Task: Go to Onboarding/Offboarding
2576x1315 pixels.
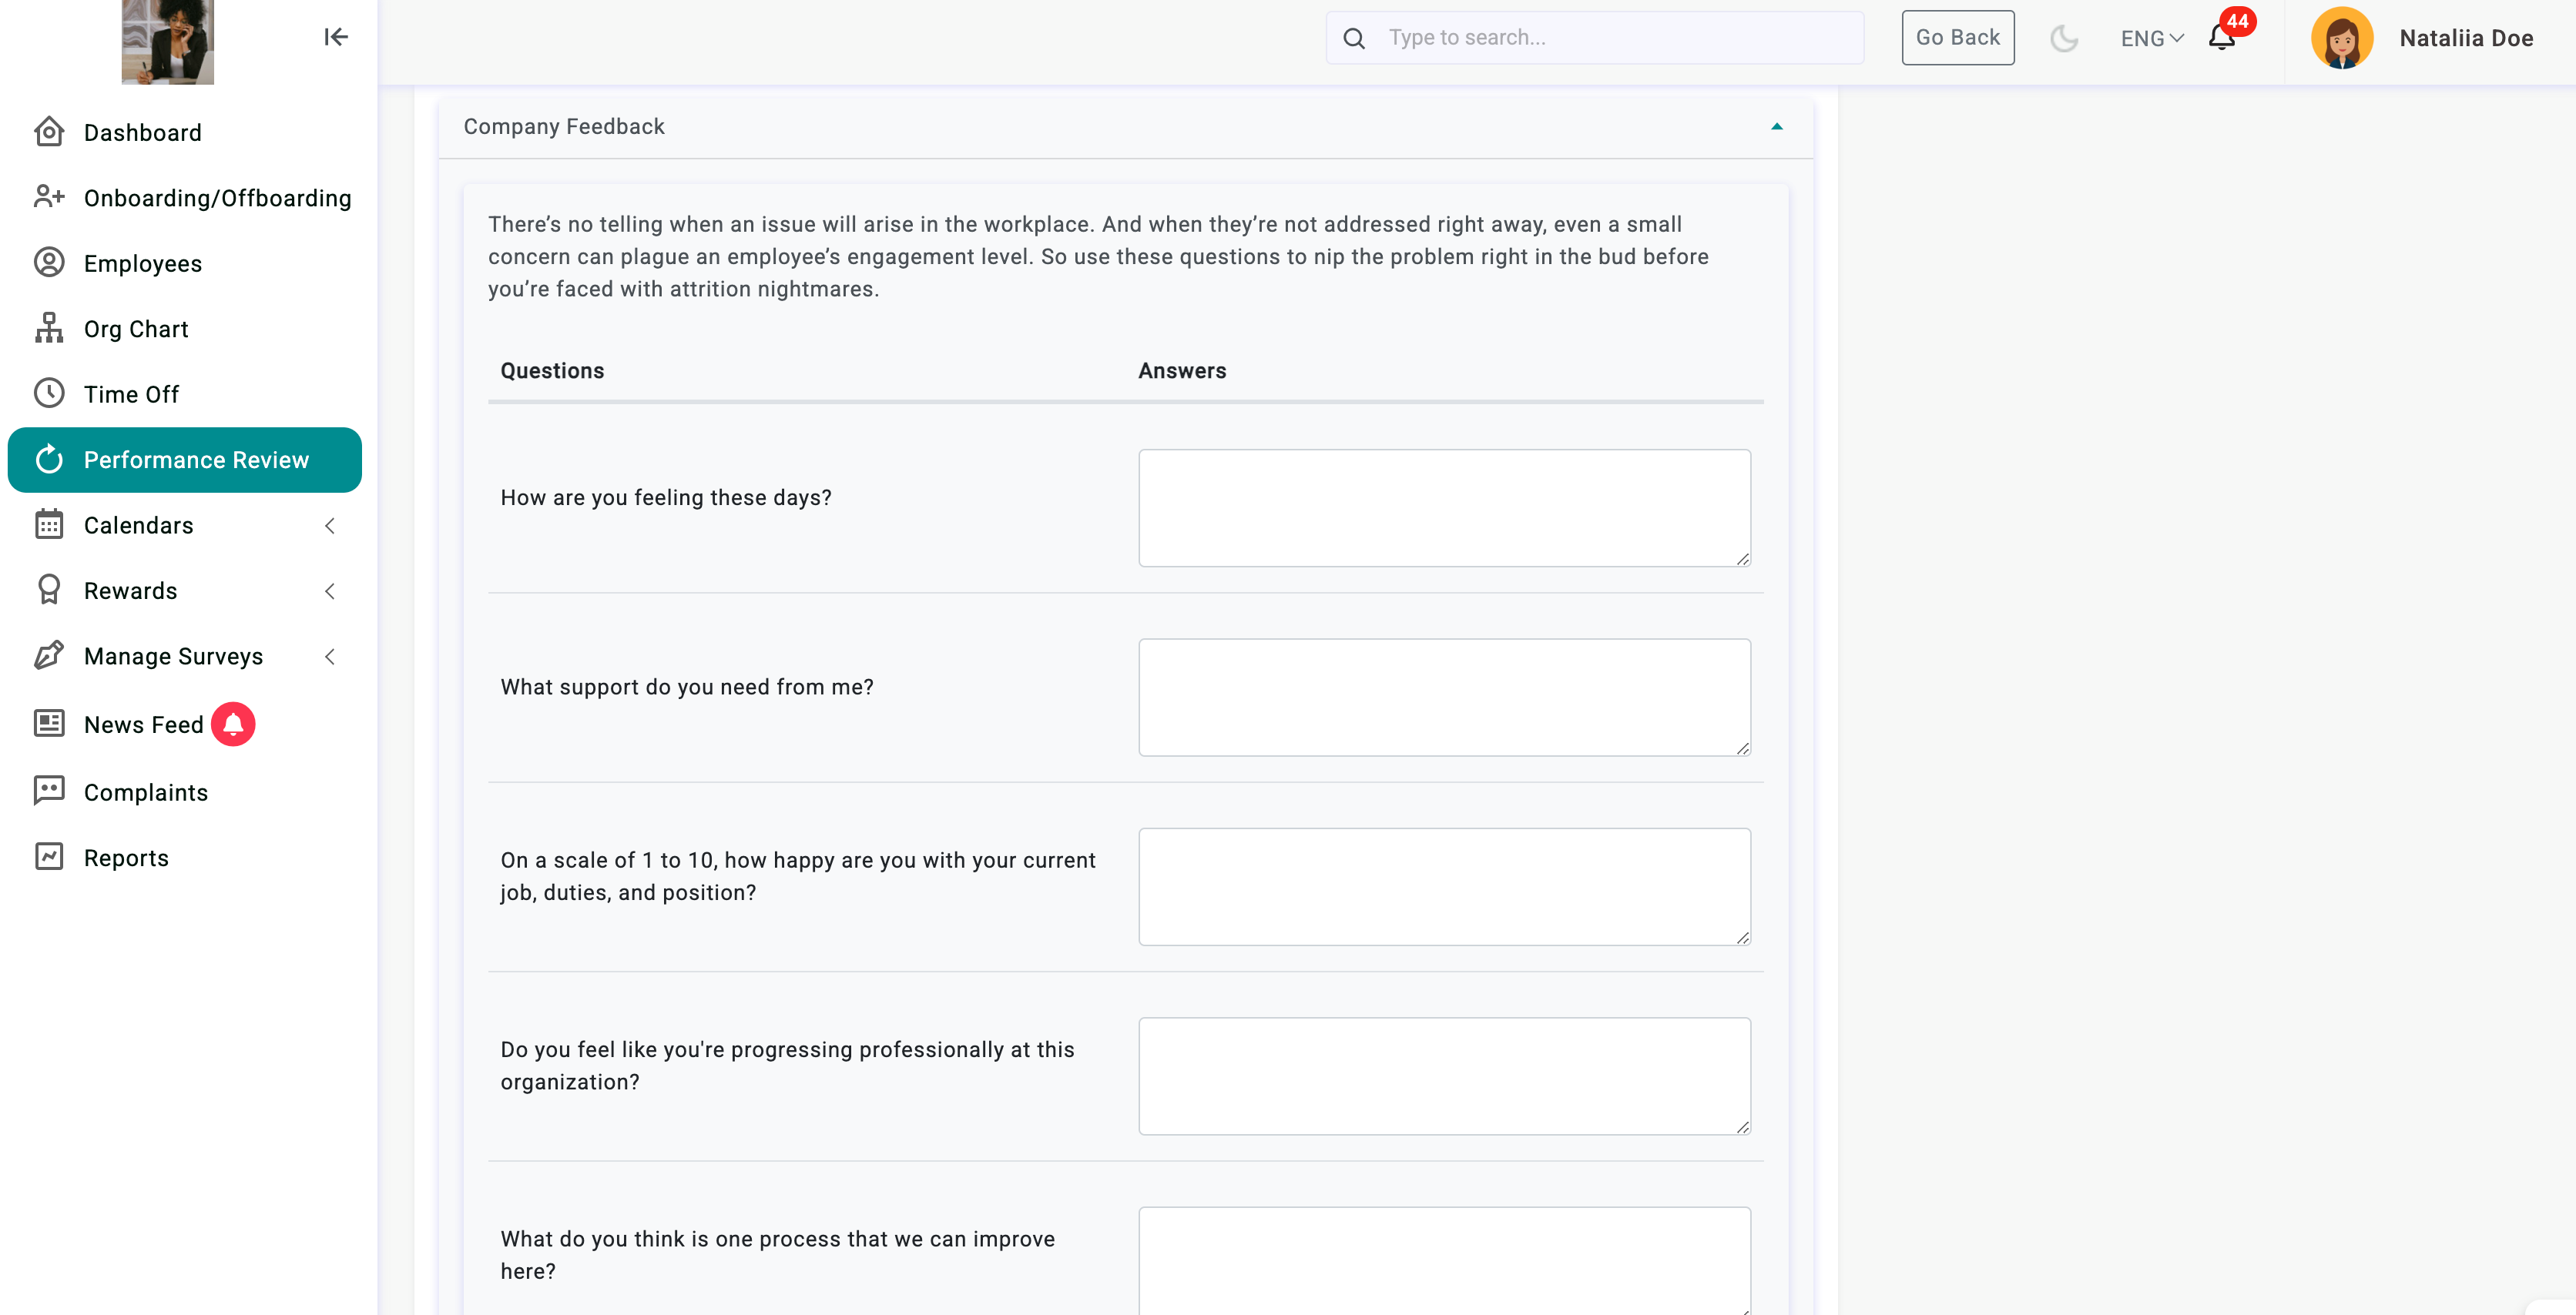Action: [185, 198]
